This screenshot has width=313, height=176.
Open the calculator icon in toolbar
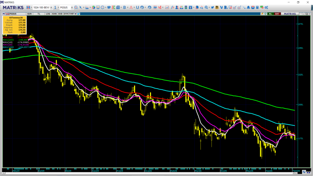click(257, 7)
